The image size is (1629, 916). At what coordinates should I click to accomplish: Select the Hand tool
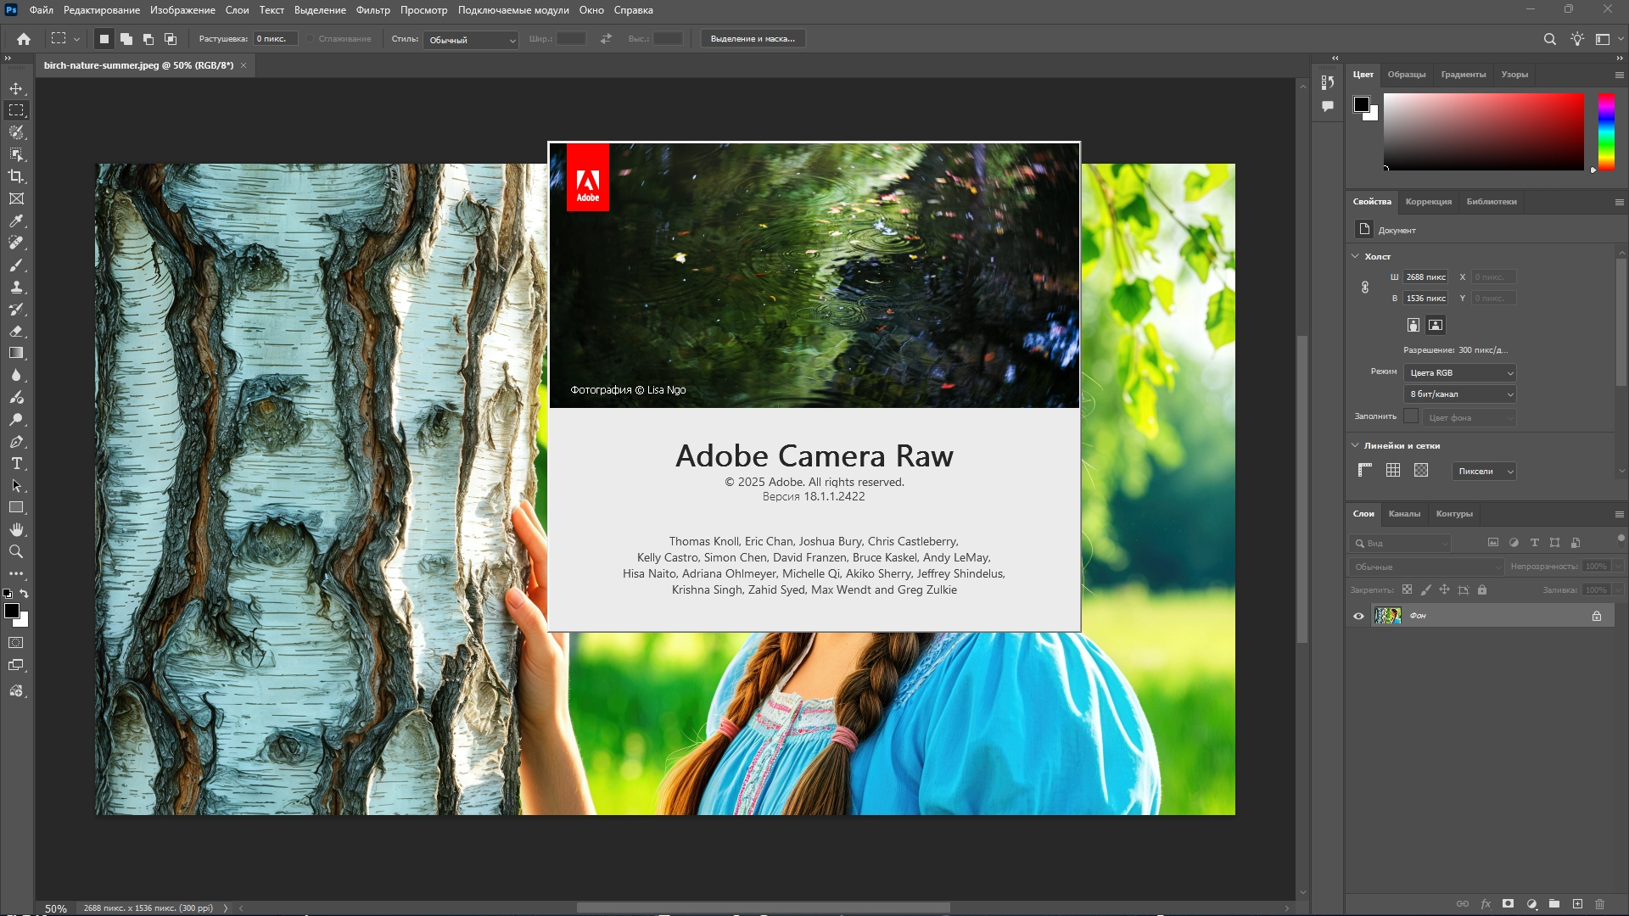(16, 529)
